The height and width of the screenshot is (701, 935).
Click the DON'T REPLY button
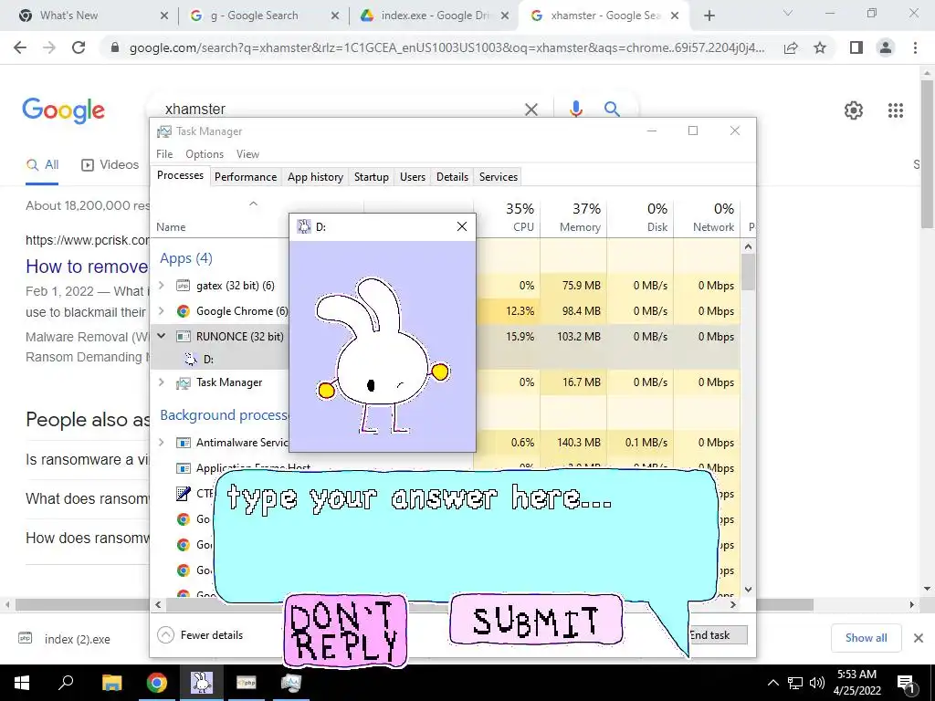click(344, 632)
